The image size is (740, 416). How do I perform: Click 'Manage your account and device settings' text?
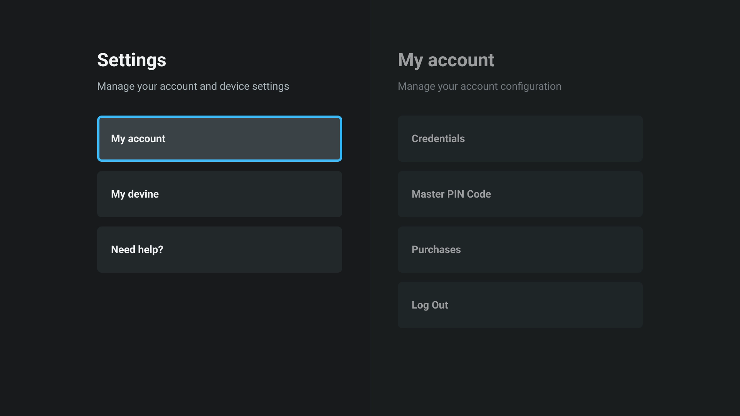coord(193,86)
